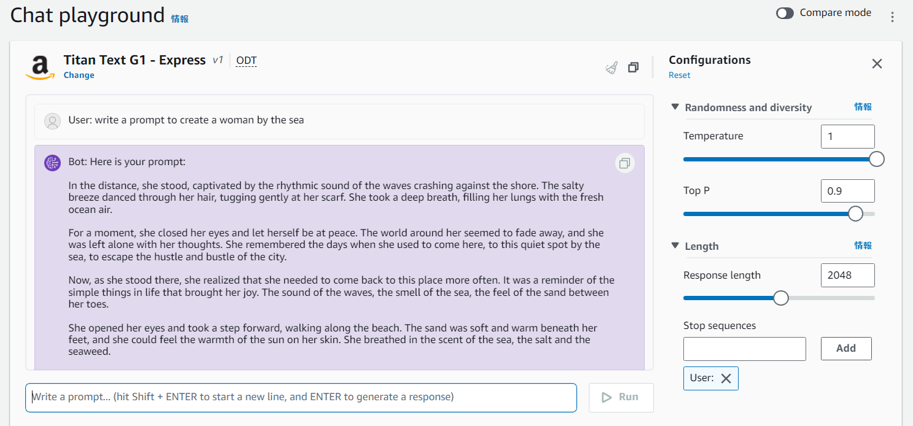The width and height of the screenshot is (913, 426).
Task: Close the Configurations panel
Action: [x=877, y=64]
